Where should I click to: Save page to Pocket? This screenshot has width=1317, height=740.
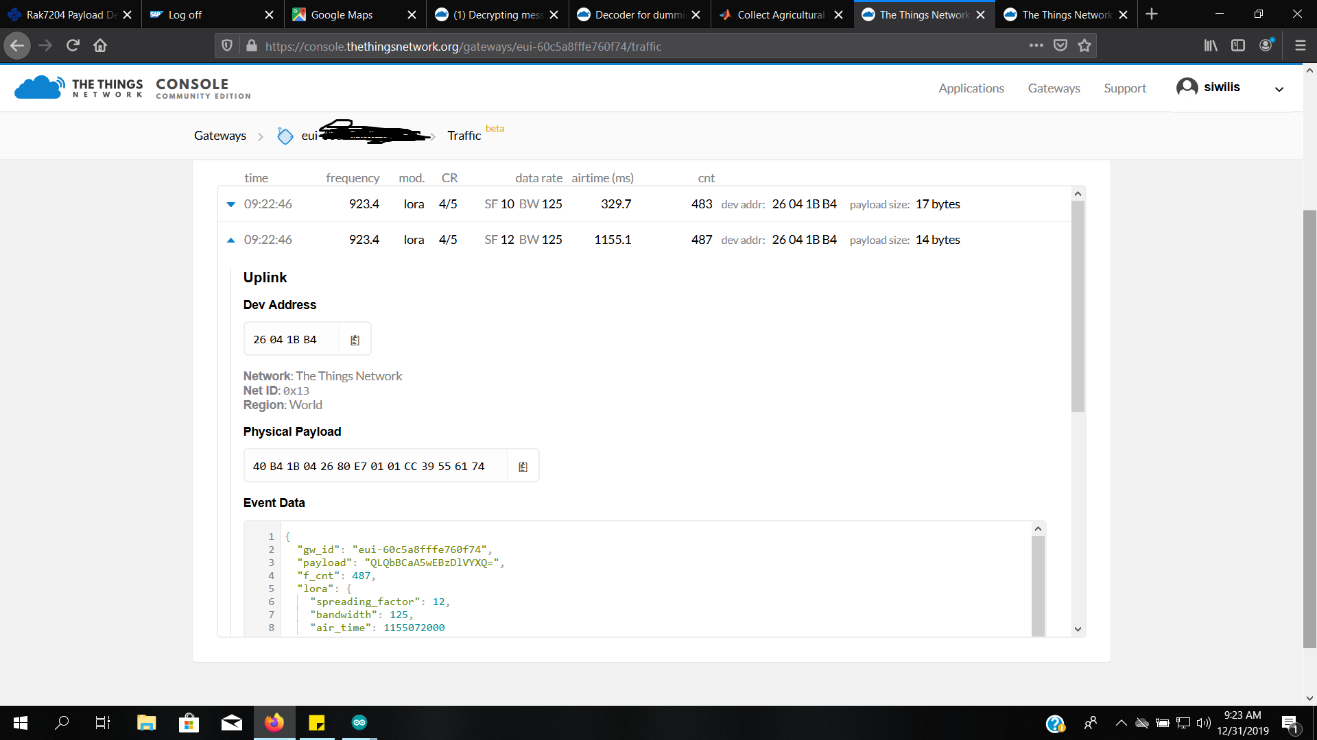(1060, 46)
